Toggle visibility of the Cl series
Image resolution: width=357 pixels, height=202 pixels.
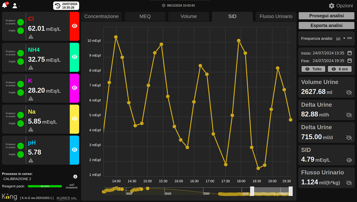[x=74, y=26]
